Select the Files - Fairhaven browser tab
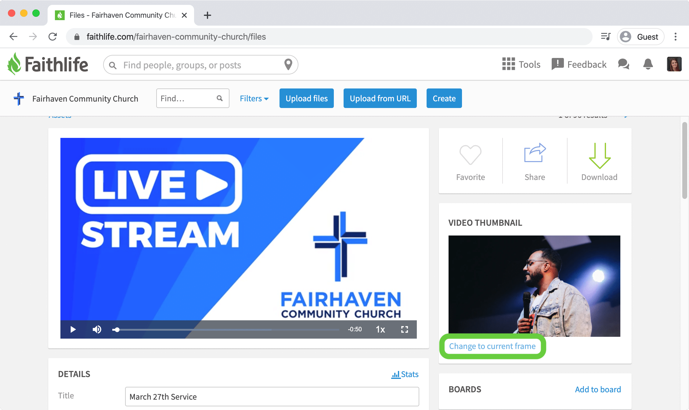The height and width of the screenshot is (410, 689). pyautogui.click(x=121, y=15)
